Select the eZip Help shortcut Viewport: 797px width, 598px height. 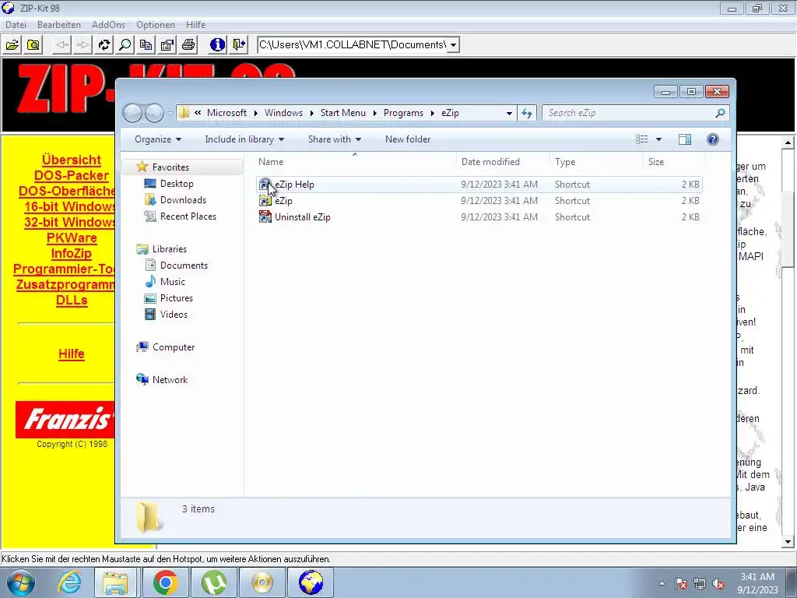point(479,185)
